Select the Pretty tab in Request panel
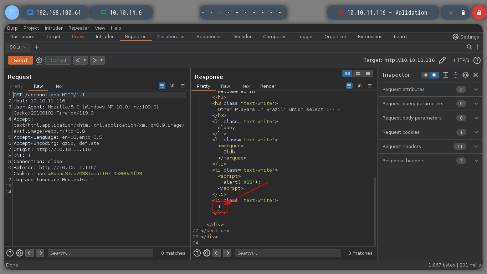This screenshot has height=274, width=487. tap(16, 86)
